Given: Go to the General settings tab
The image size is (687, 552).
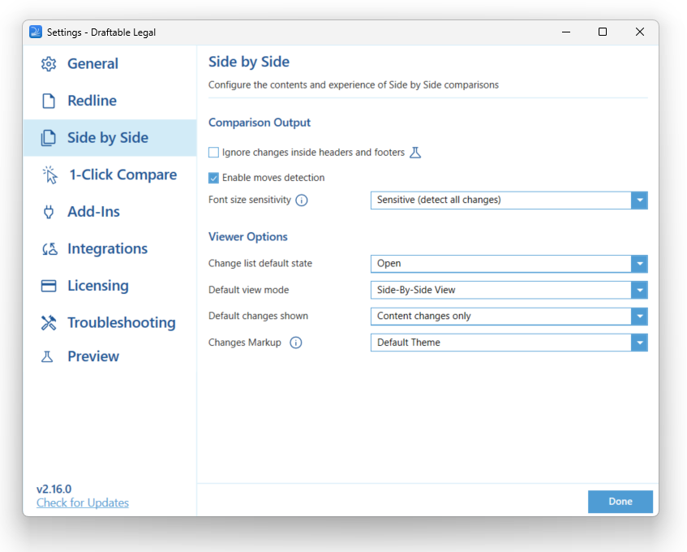Looking at the screenshot, I should click(110, 63).
